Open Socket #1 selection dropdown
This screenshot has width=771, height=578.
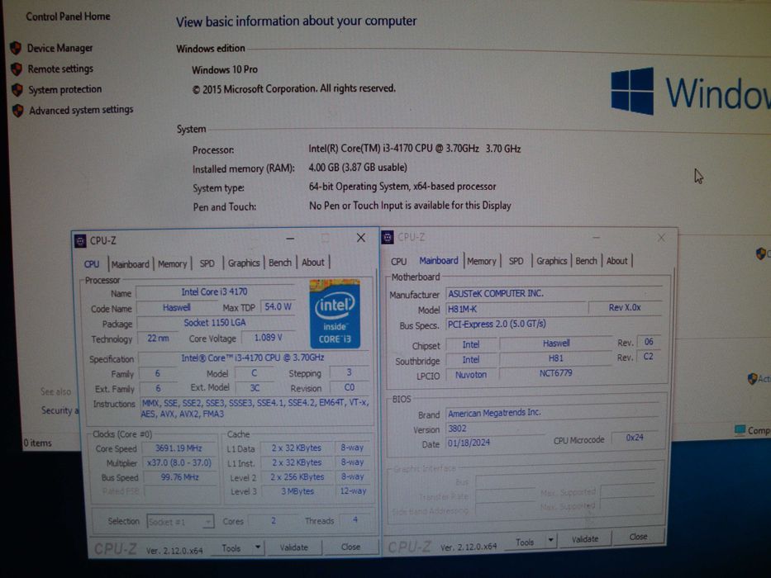180,522
